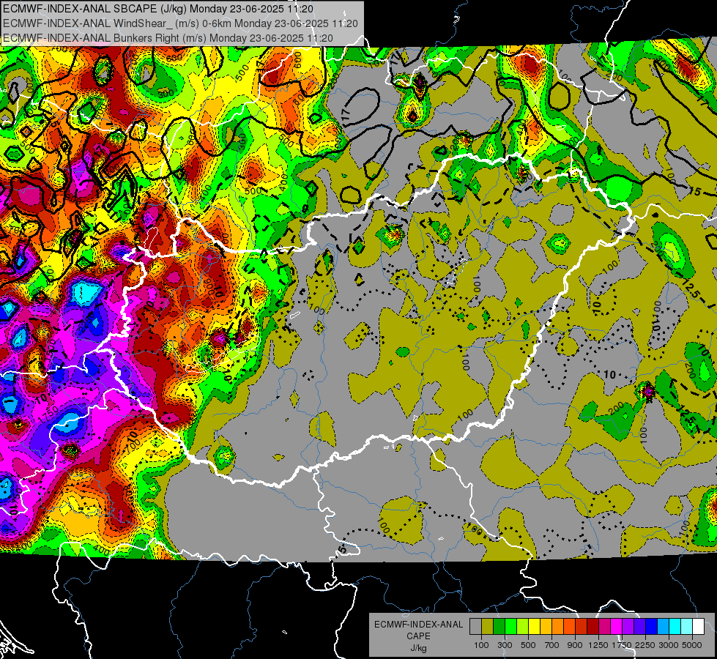The width and height of the screenshot is (717, 659).
Task: Click the 700 label under the legend
Action: (x=552, y=645)
